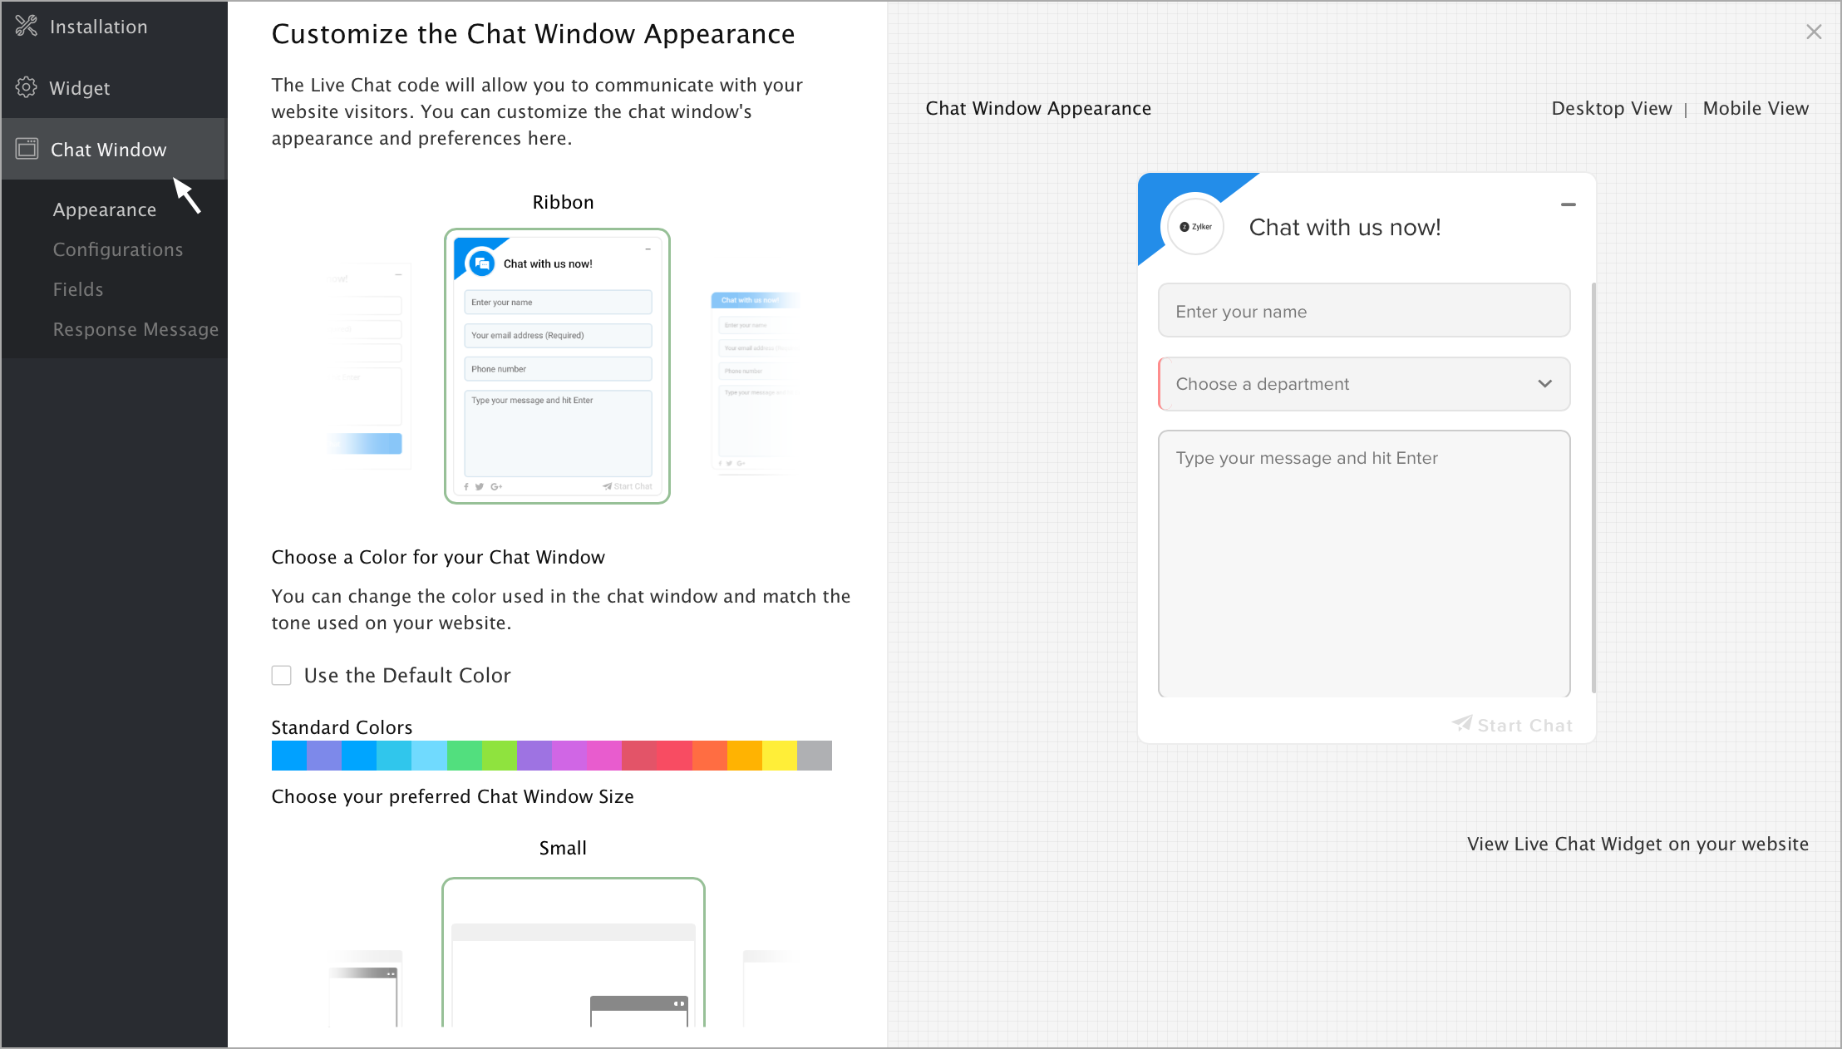Click the Chat Window Appearance label
Image resolution: width=1842 pixels, height=1049 pixels.
(x=1038, y=108)
